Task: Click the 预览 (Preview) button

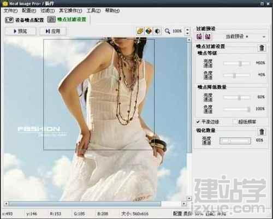Action: [20, 31]
